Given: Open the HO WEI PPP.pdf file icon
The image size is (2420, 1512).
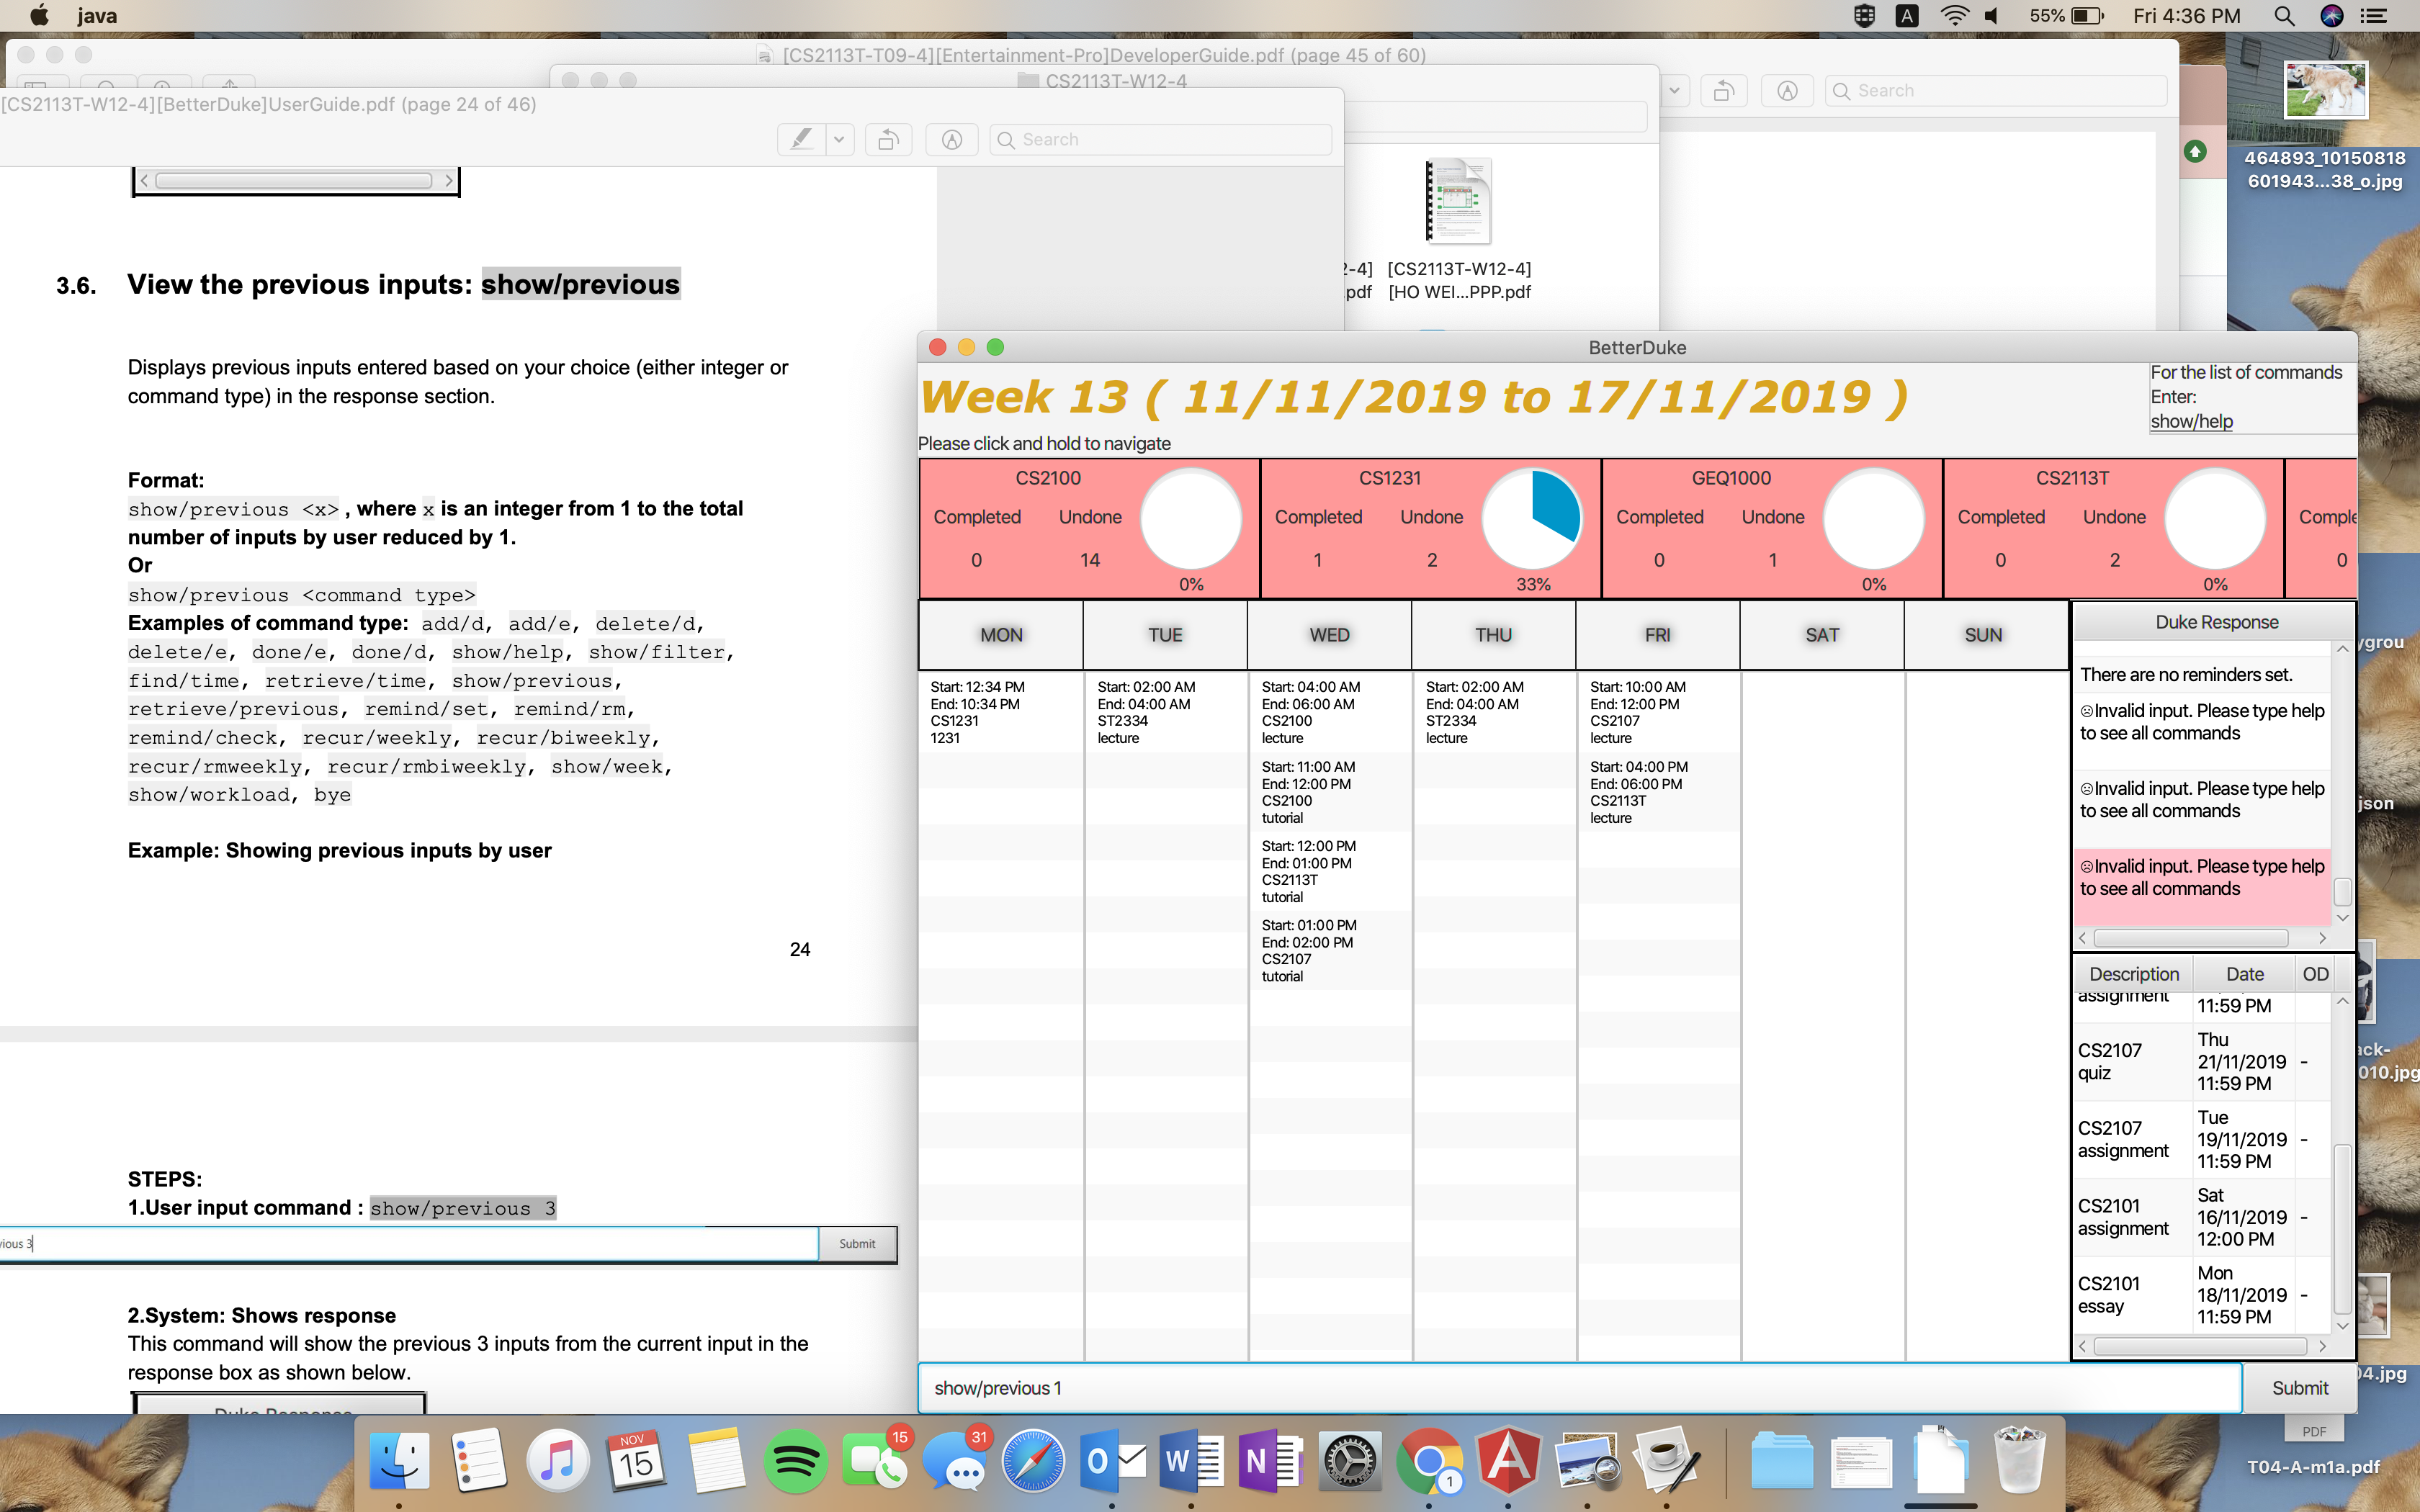Looking at the screenshot, I should (1458, 201).
